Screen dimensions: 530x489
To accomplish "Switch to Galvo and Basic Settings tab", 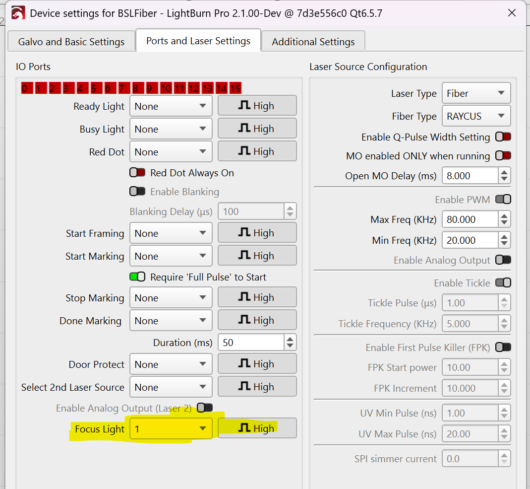I will (71, 42).
